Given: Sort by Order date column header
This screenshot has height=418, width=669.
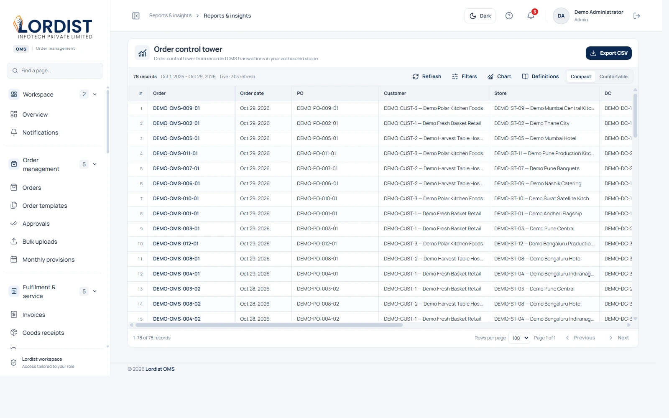Looking at the screenshot, I should pos(263,93).
